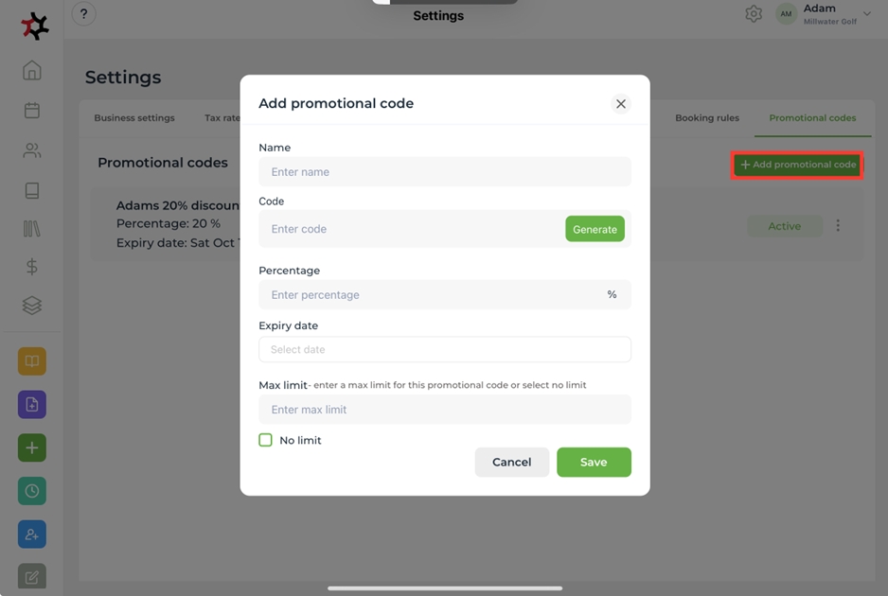Click the stacked layers sidebar icon
888x596 pixels.
tap(32, 306)
